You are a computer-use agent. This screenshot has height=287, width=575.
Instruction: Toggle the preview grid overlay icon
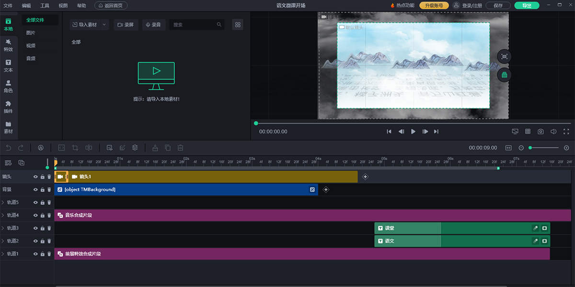pos(528,132)
